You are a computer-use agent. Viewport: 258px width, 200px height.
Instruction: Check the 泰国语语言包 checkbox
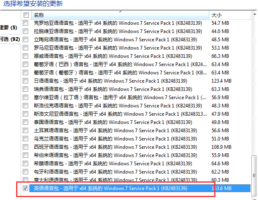pos(26,122)
